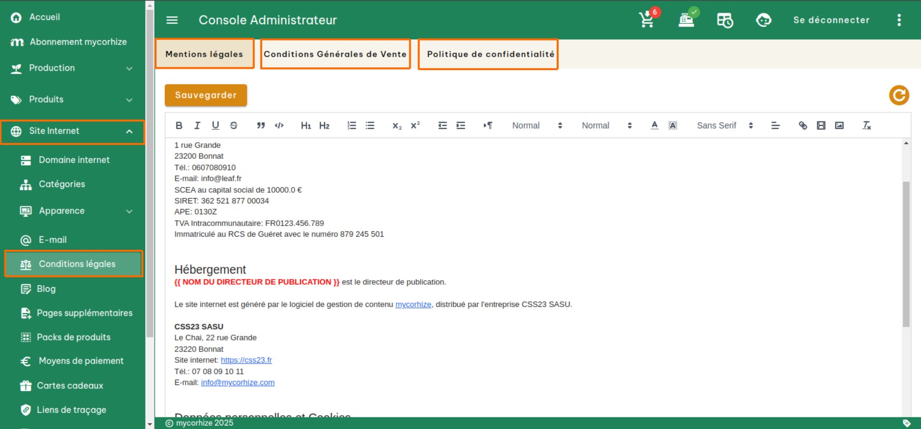
Task: Clear text formatting in the editor
Action: point(867,125)
